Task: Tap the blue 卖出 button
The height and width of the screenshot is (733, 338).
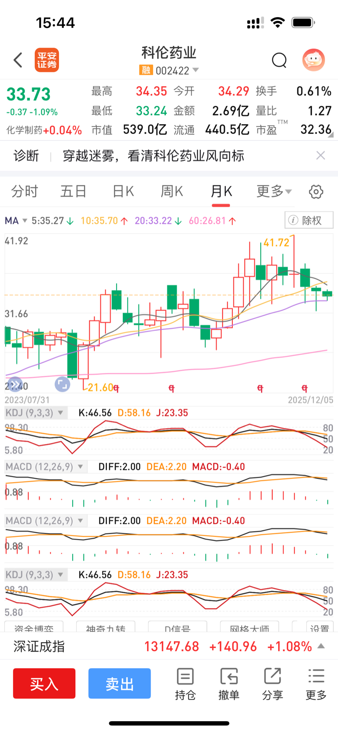Action: point(120,683)
